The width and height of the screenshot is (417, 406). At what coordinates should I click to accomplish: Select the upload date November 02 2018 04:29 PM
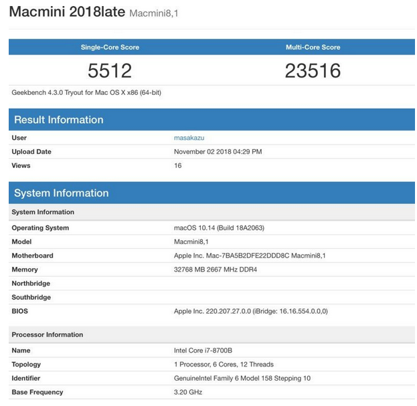tap(218, 151)
